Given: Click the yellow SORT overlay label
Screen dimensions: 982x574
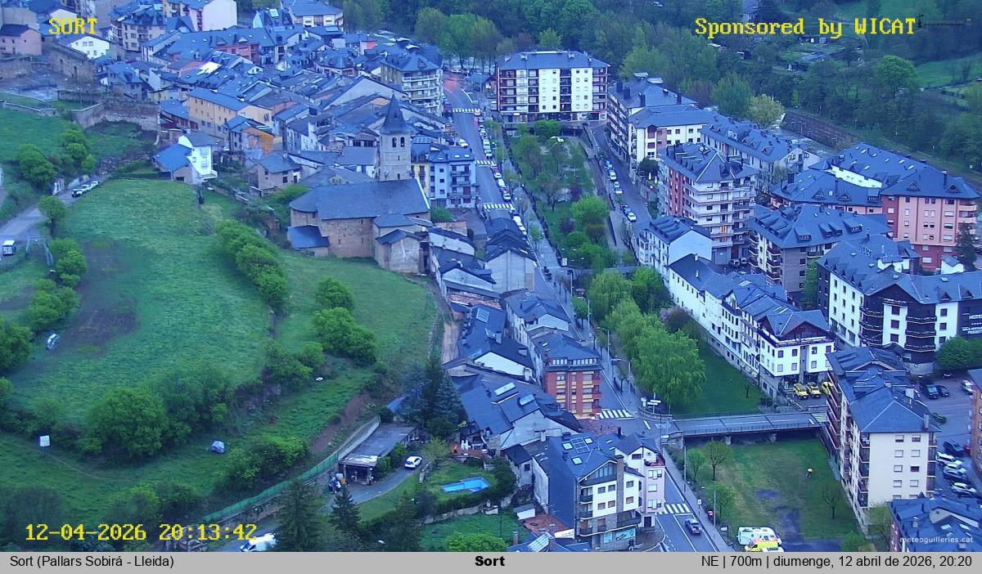Looking at the screenshot, I should coord(73,26).
